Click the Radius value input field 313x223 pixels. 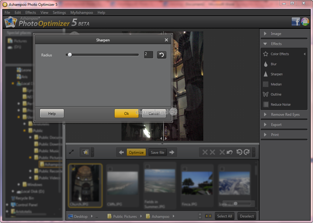[149, 55]
